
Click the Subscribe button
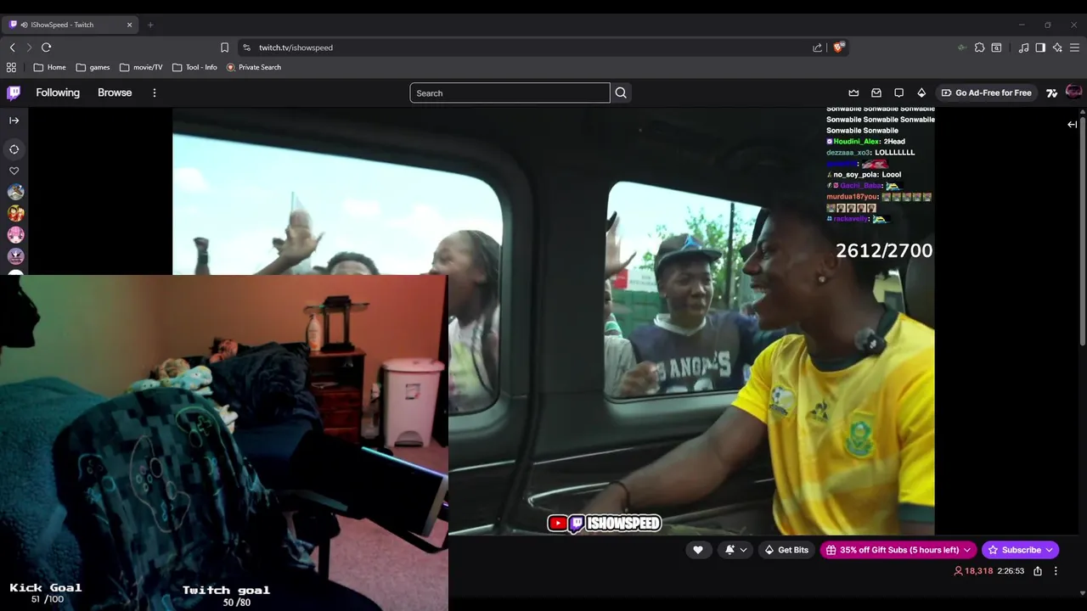[1020, 550]
